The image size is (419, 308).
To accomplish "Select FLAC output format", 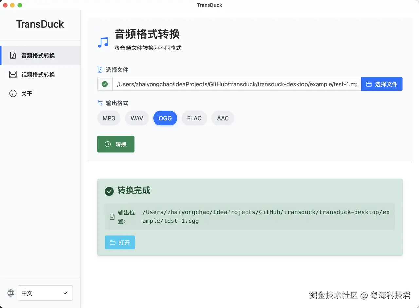I will (x=194, y=118).
